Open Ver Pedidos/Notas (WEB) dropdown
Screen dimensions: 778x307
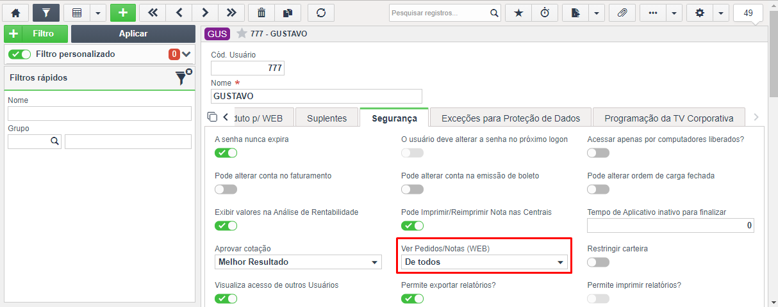click(484, 262)
